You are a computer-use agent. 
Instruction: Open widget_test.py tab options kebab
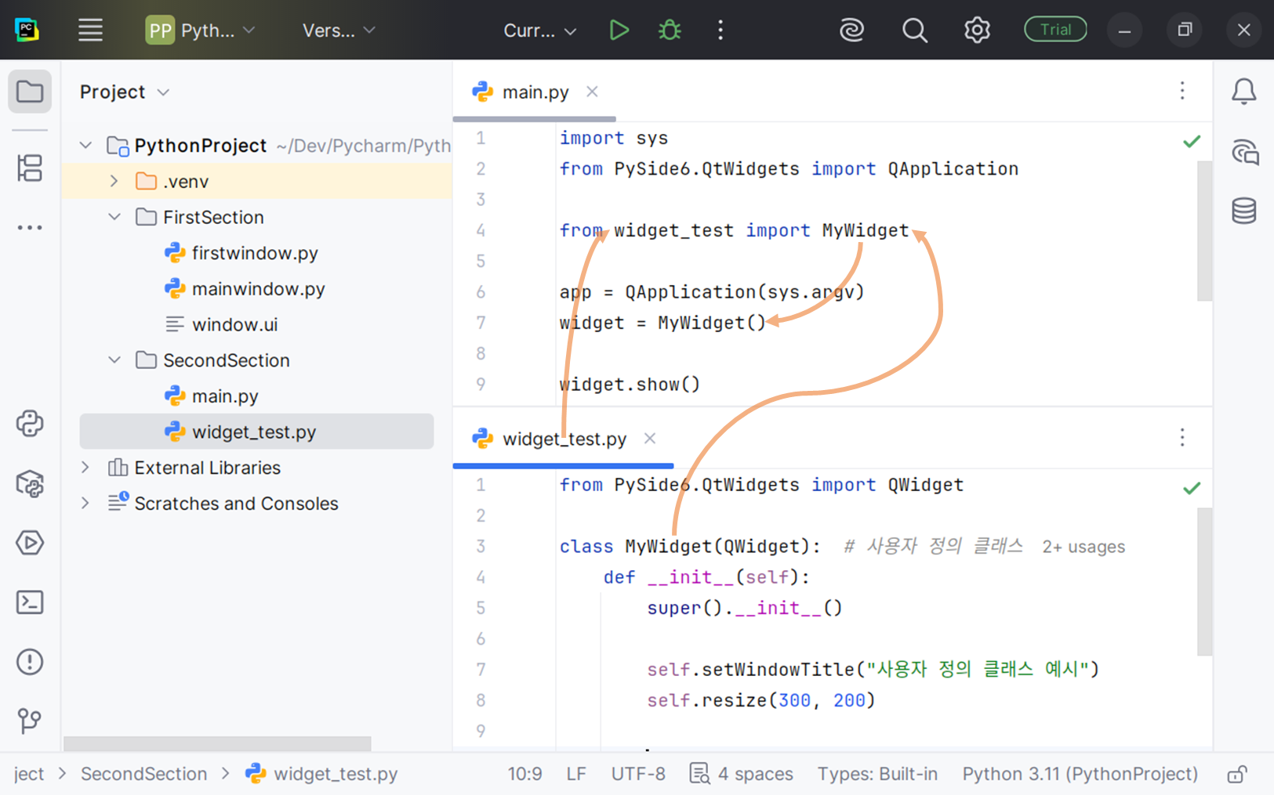(1182, 437)
